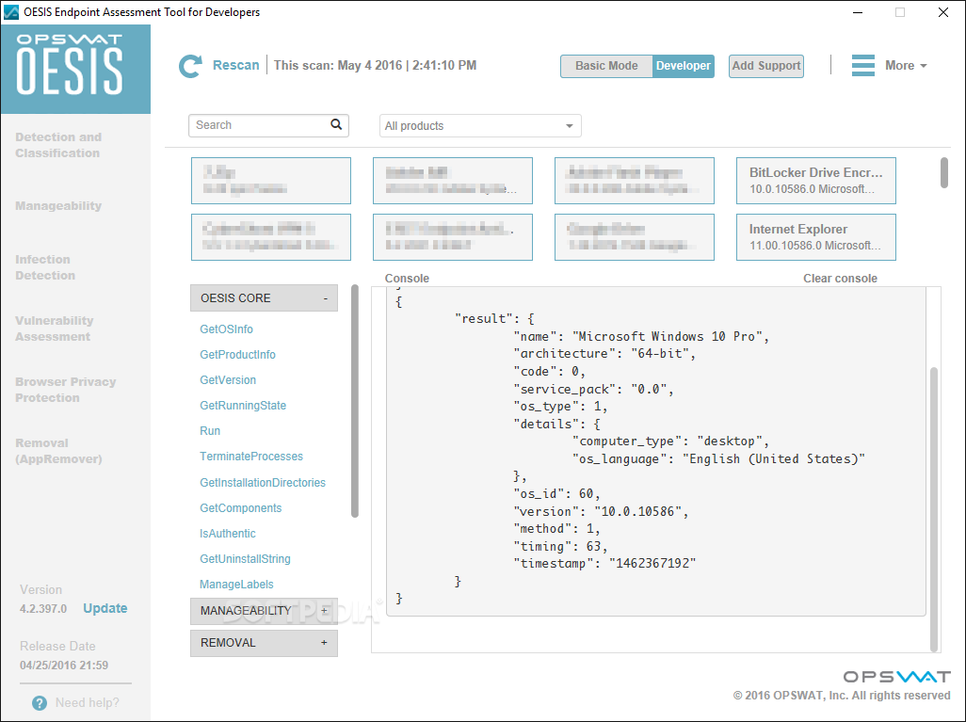Image resolution: width=966 pixels, height=722 pixels.
Task: Open the Removal (AppRemover) section
Action: coord(58,451)
